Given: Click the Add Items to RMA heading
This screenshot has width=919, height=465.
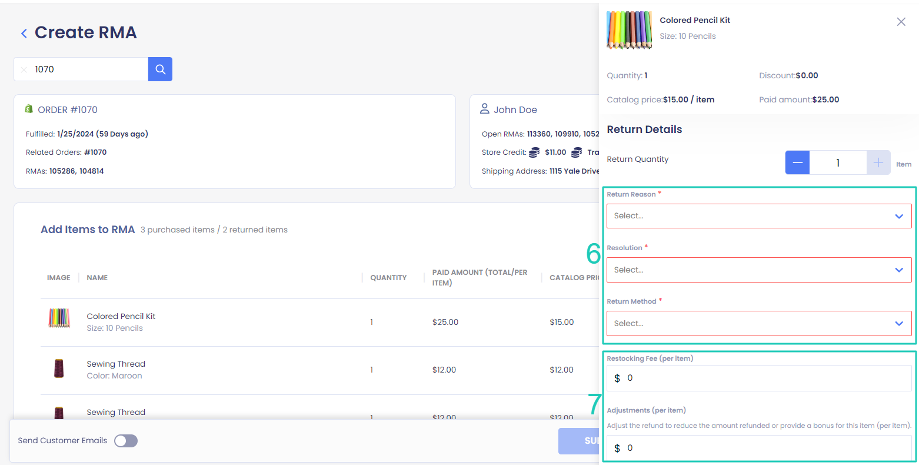Looking at the screenshot, I should [x=88, y=230].
